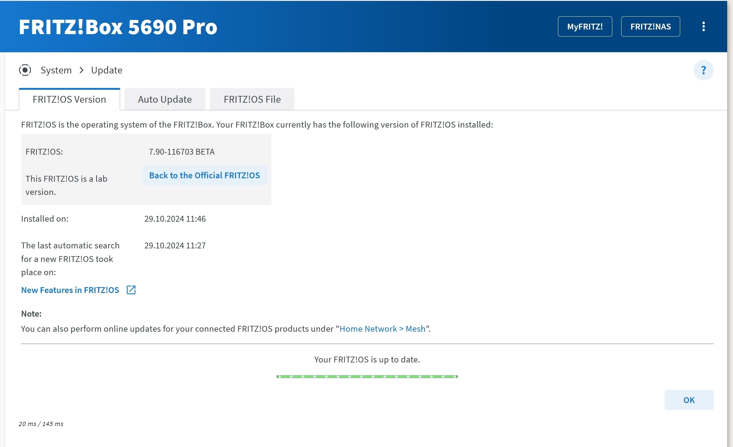Click the breadcrumb chevron separator
This screenshot has width=733, height=447.
81,70
